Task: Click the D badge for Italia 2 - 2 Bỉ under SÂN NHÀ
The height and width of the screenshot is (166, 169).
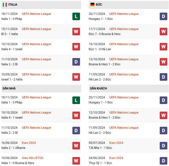Action: click(76, 130)
